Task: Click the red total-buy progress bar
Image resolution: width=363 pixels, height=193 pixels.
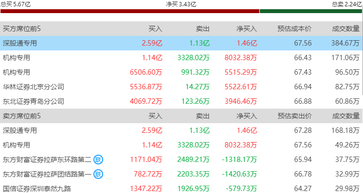Action: point(130,11)
